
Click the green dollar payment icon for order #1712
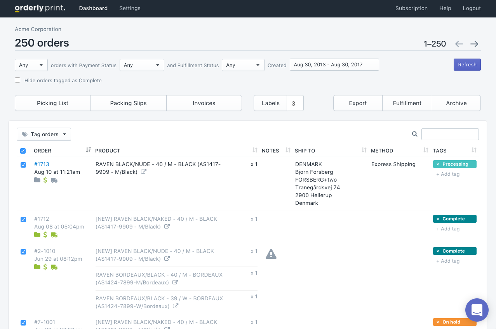pos(45,235)
